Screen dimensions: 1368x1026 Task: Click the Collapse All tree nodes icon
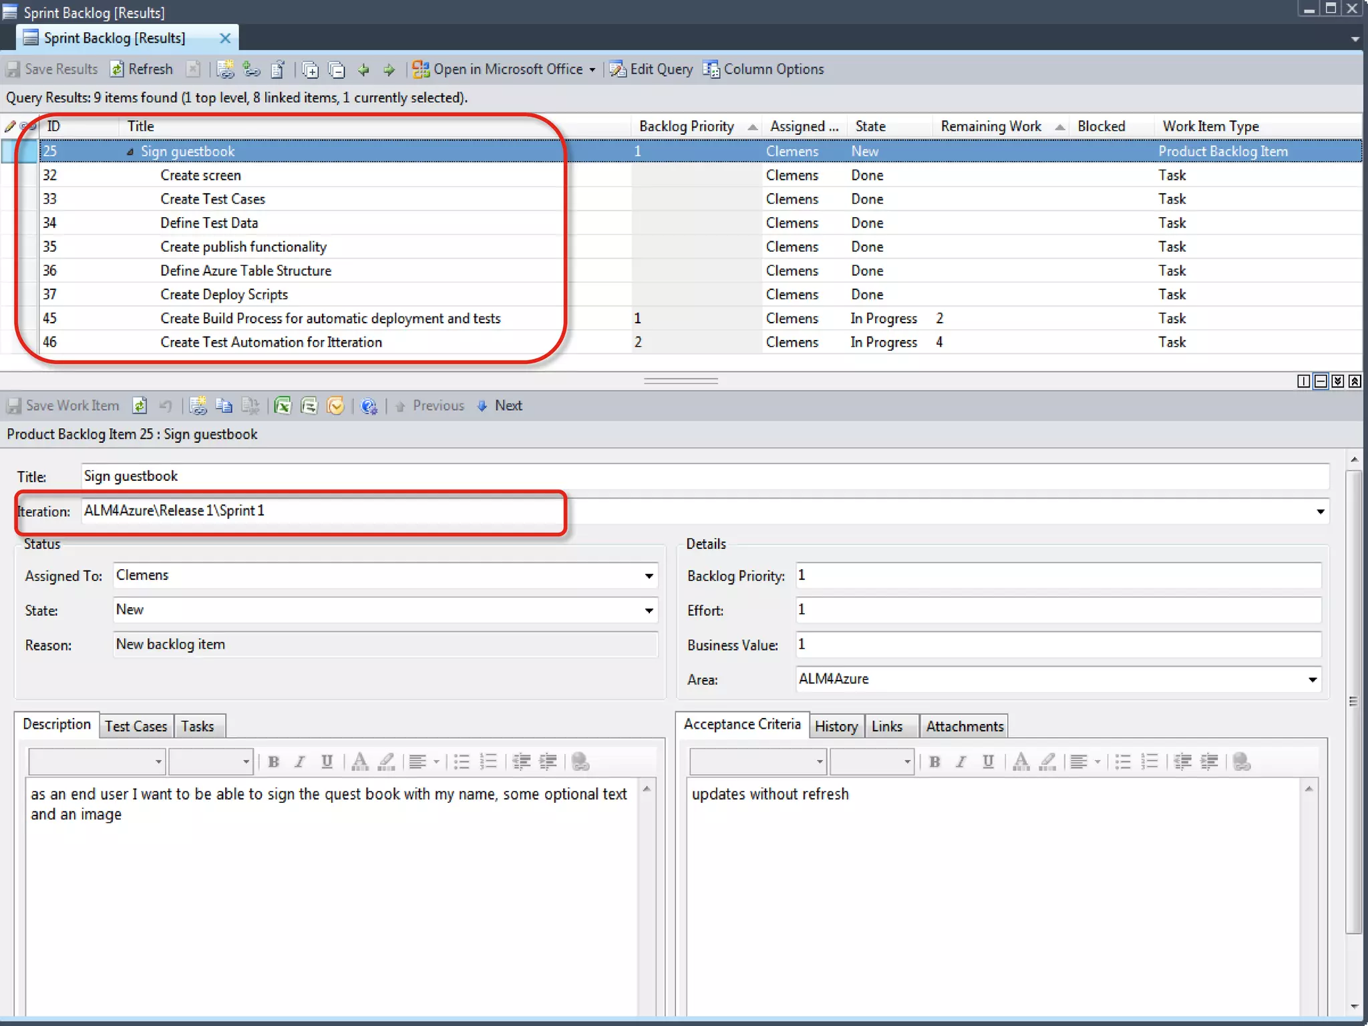point(337,69)
